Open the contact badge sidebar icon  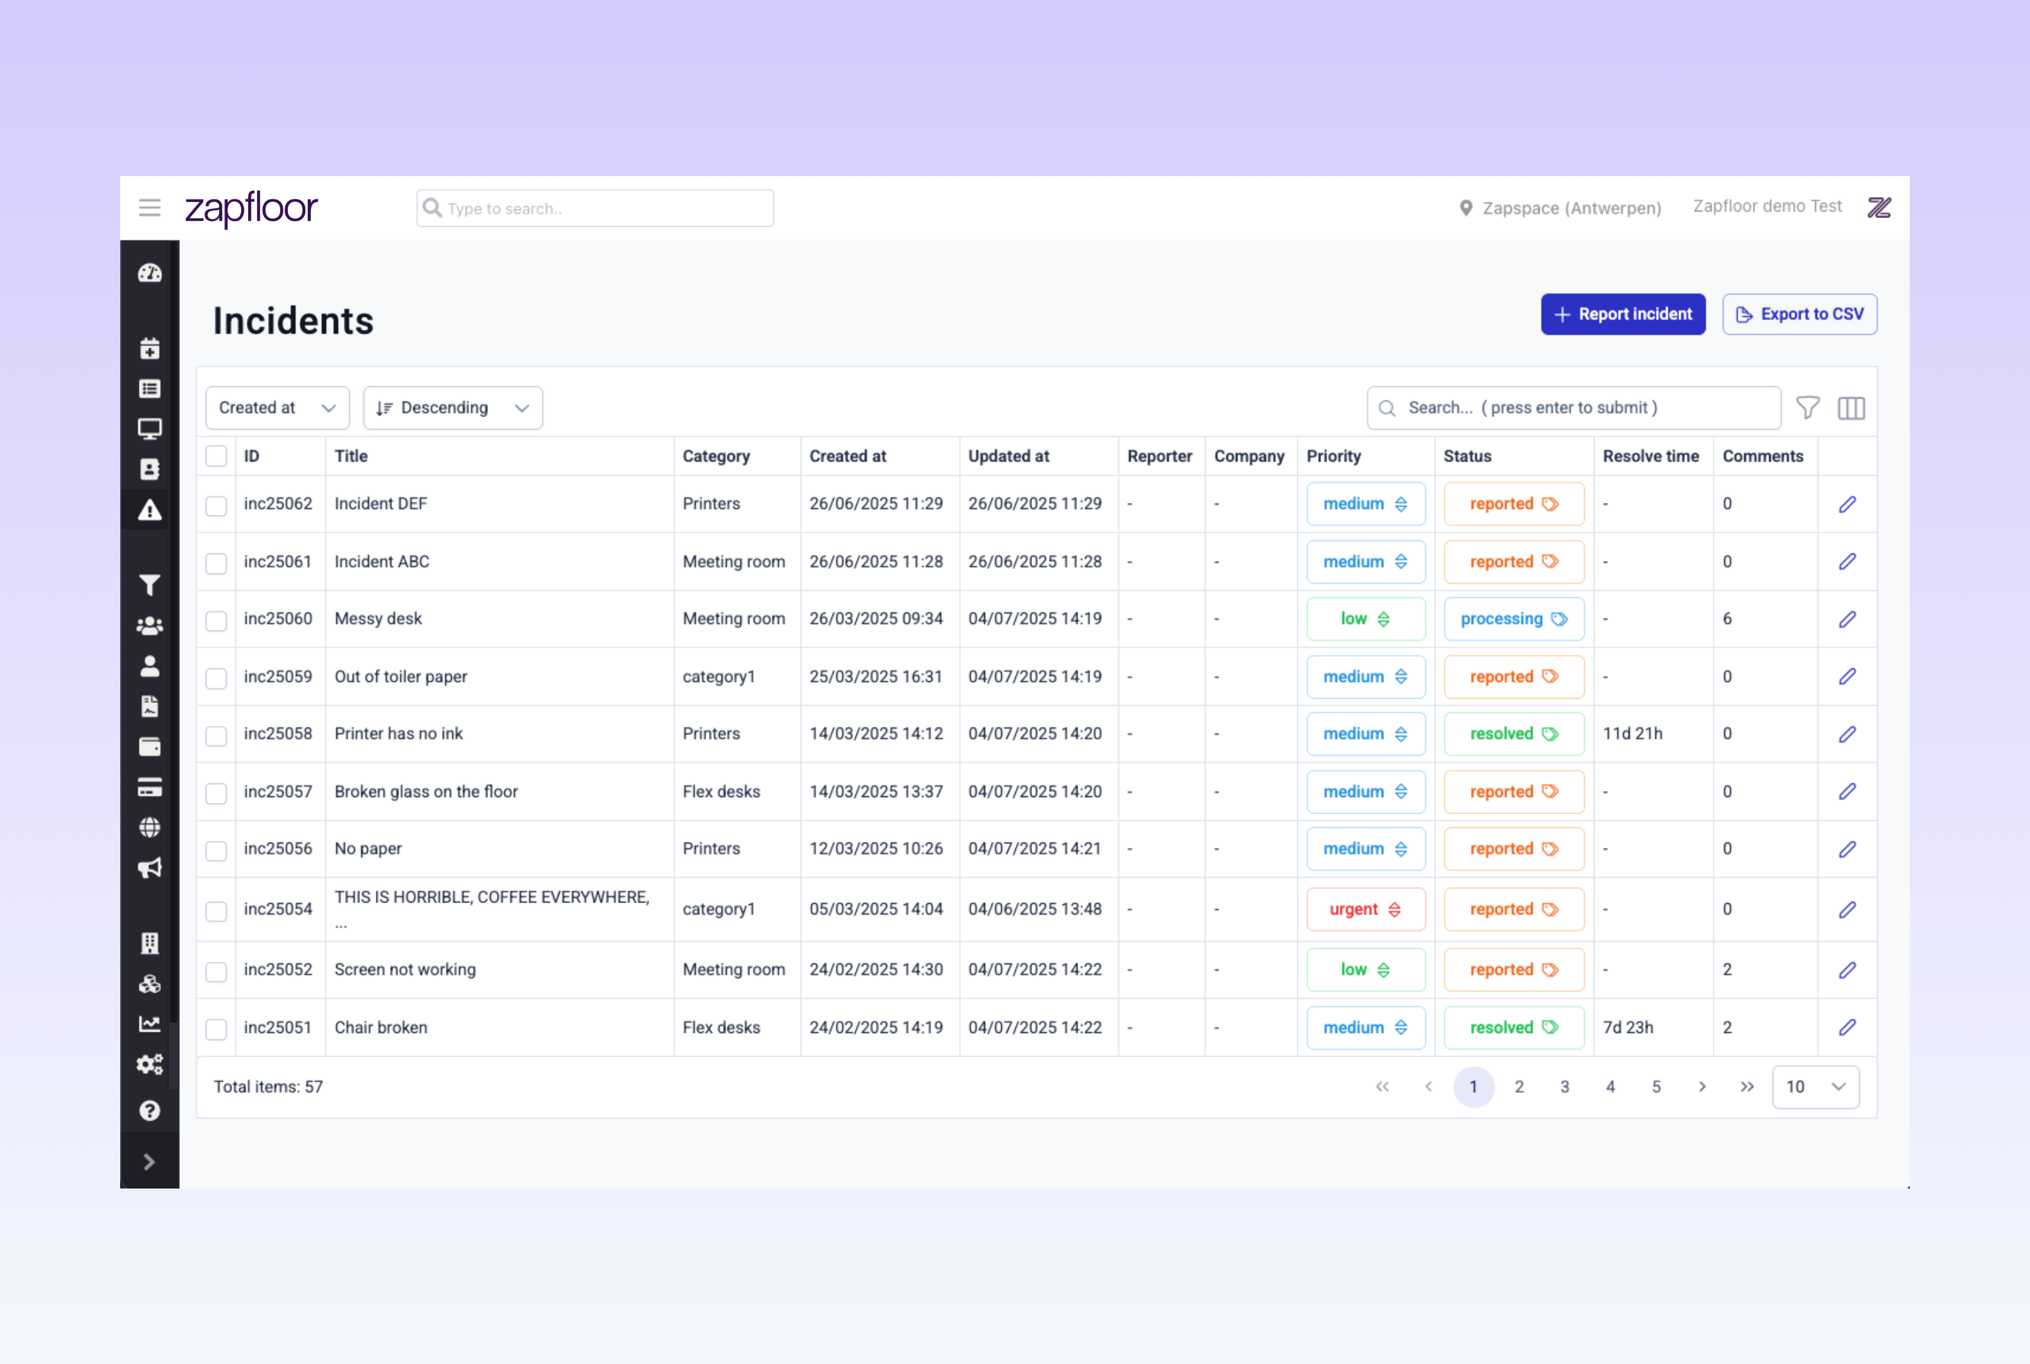[x=150, y=469]
